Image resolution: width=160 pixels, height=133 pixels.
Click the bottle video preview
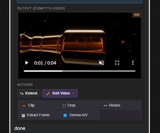(x=80, y=45)
